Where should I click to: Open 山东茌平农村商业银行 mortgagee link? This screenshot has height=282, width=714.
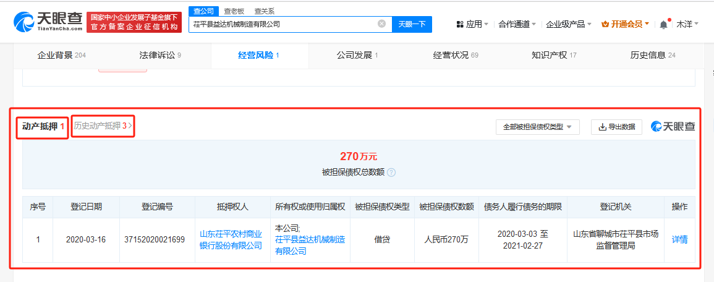pos(231,240)
